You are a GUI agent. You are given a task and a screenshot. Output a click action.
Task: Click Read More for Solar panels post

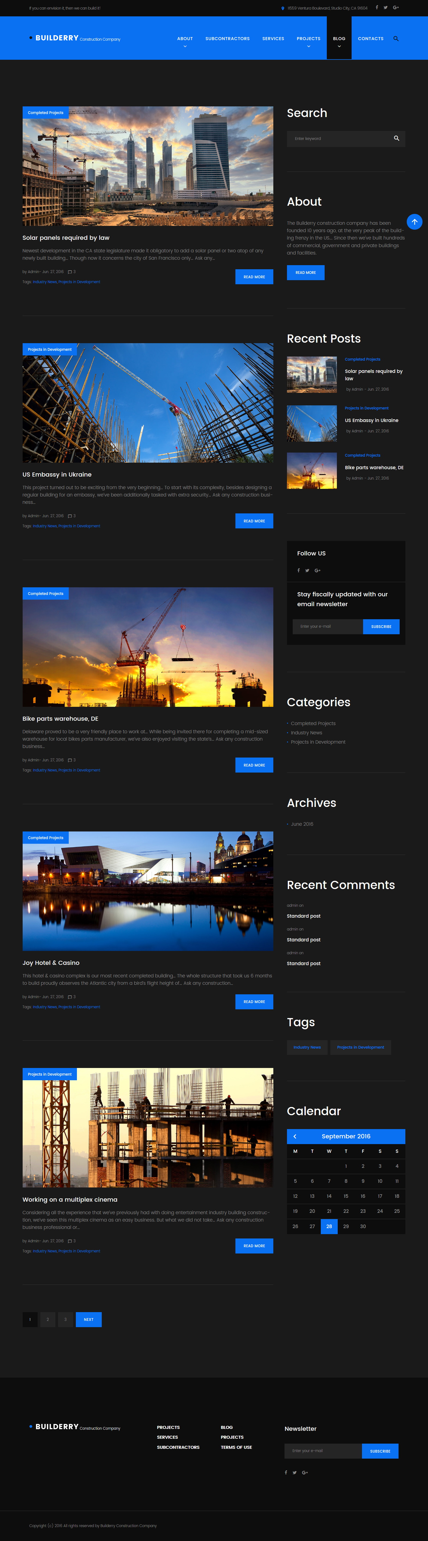coord(255,276)
